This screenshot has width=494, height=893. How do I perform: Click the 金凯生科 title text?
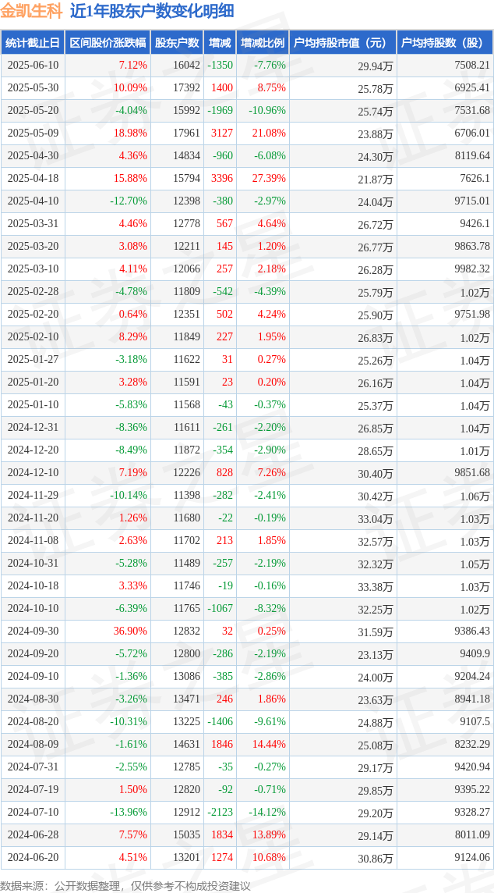[30, 12]
